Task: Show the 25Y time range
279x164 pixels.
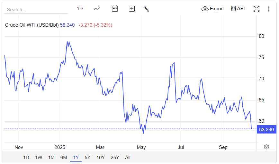Action: (115, 158)
